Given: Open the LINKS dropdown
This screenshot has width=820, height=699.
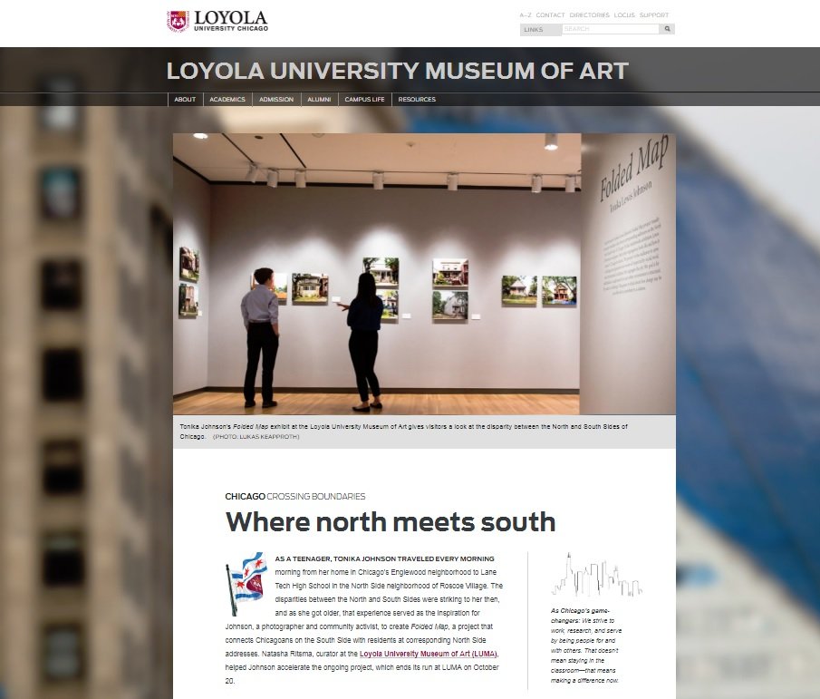Looking at the screenshot, I should pyautogui.click(x=540, y=29).
